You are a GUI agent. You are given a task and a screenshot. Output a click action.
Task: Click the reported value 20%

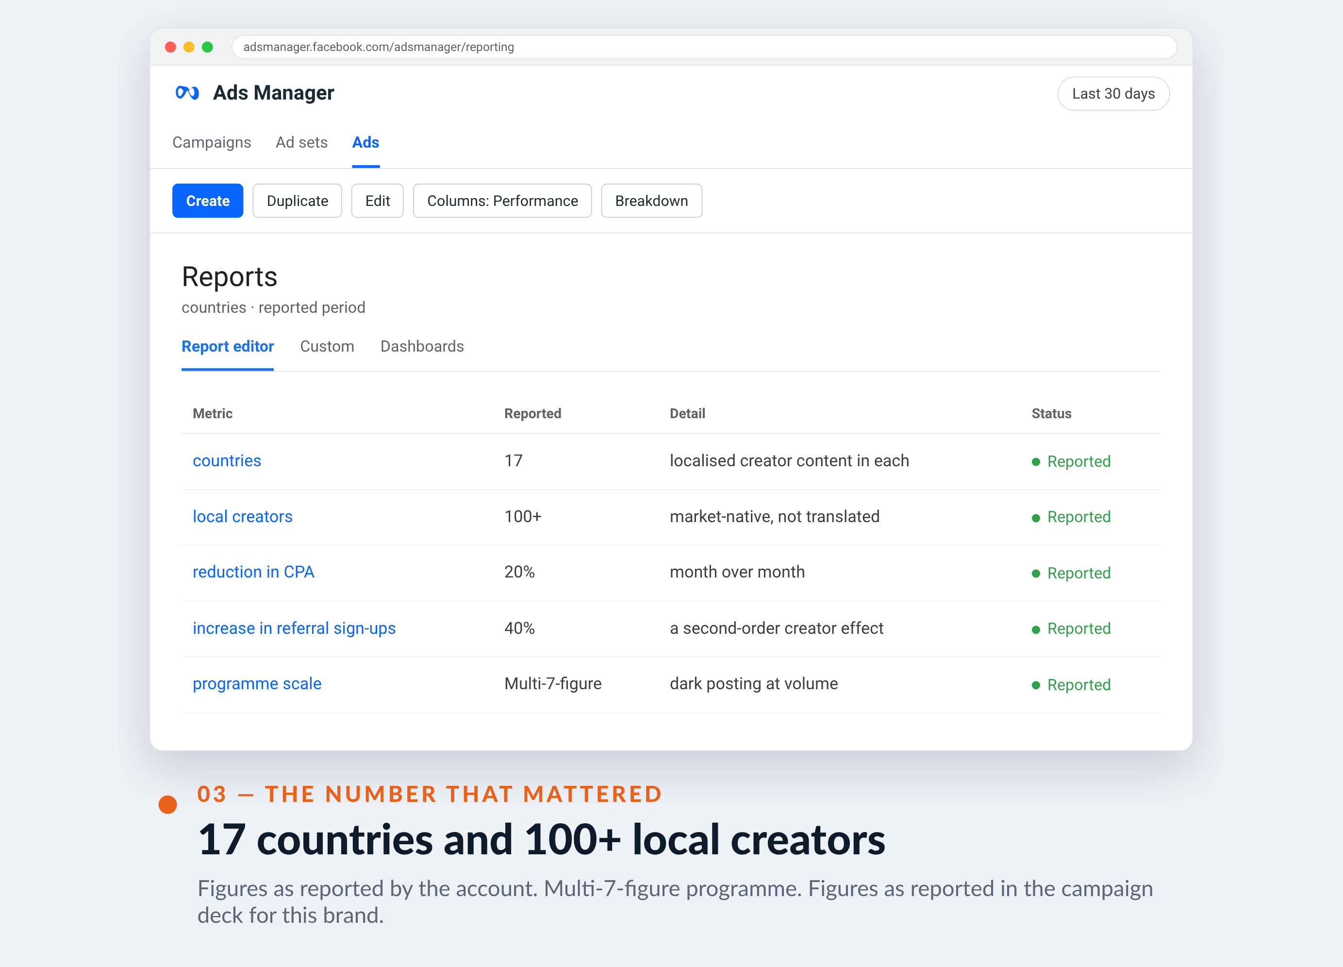click(x=519, y=572)
